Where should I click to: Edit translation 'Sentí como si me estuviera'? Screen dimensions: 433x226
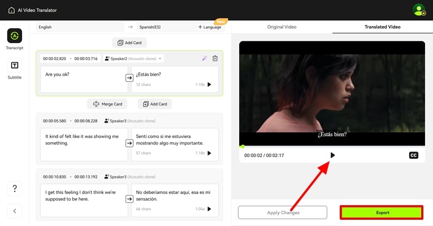(175, 144)
